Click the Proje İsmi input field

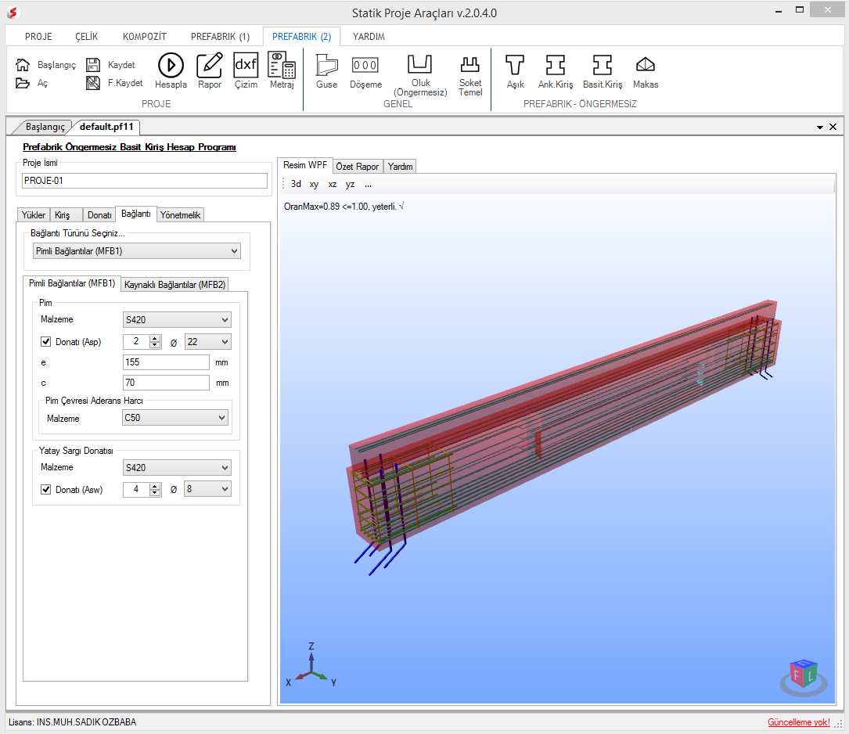[145, 181]
